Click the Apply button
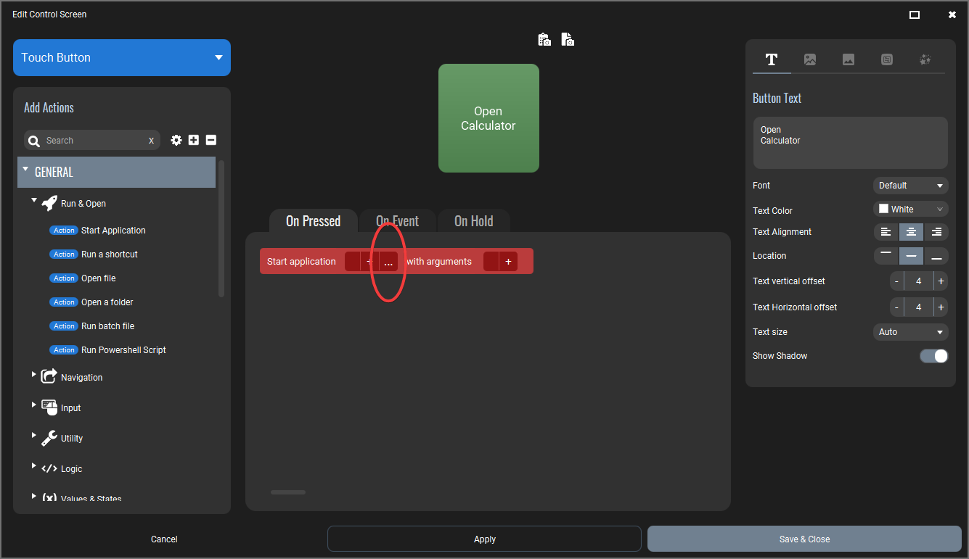The height and width of the screenshot is (559, 969). pos(484,539)
